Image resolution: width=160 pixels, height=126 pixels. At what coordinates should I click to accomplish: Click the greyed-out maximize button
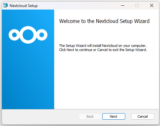pyautogui.click(x=137, y=5)
